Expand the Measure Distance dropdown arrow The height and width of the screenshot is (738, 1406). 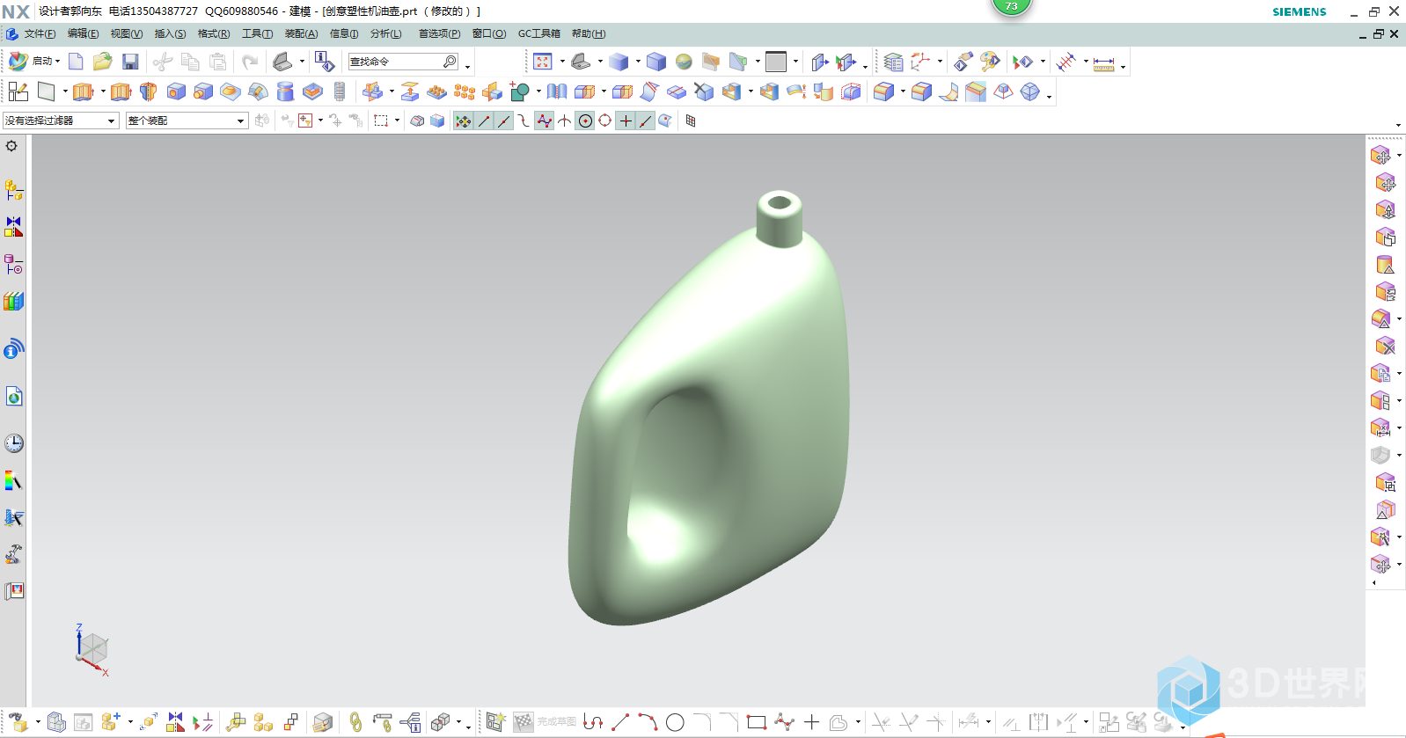[1123, 66]
